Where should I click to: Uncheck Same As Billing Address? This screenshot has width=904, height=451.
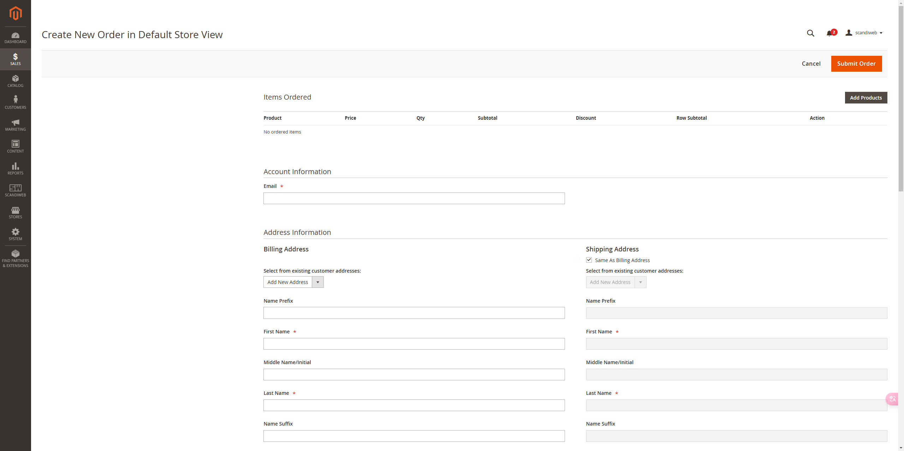point(589,260)
